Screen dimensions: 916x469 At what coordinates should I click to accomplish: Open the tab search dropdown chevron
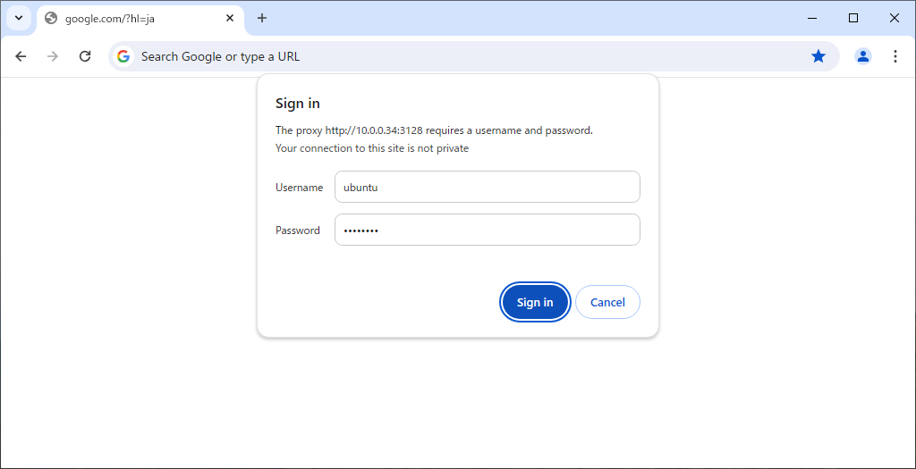[19, 18]
